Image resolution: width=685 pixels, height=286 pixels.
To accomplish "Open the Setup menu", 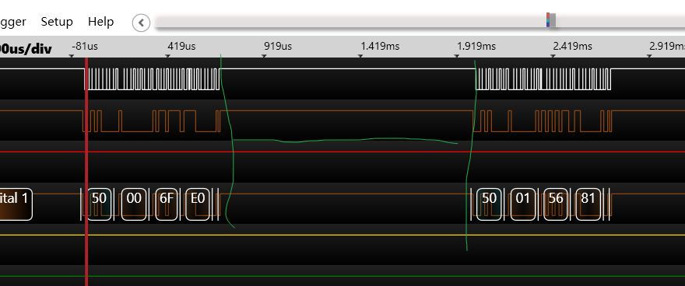I will pos(57,22).
